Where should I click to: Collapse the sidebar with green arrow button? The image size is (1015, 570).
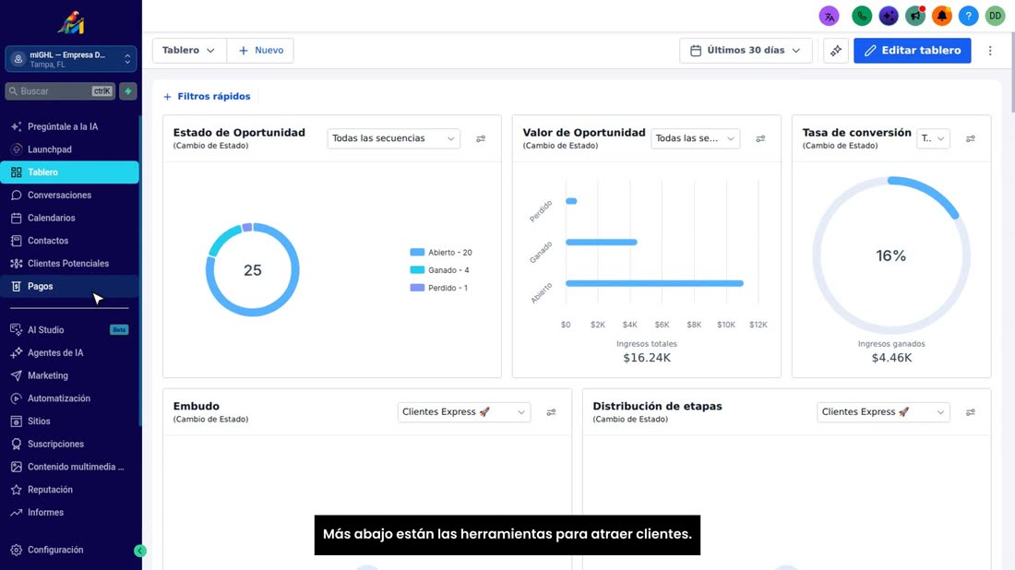coord(140,551)
